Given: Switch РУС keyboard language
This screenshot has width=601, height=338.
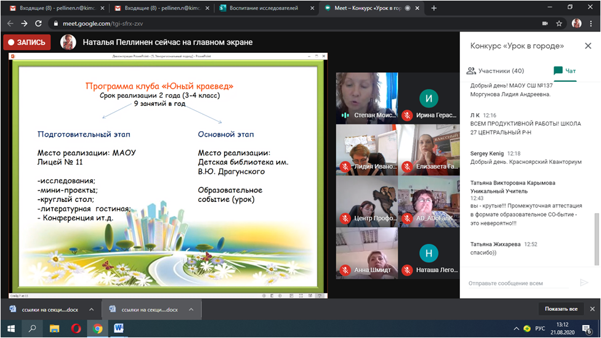Looking at the screenshot, I should [540, 328].
